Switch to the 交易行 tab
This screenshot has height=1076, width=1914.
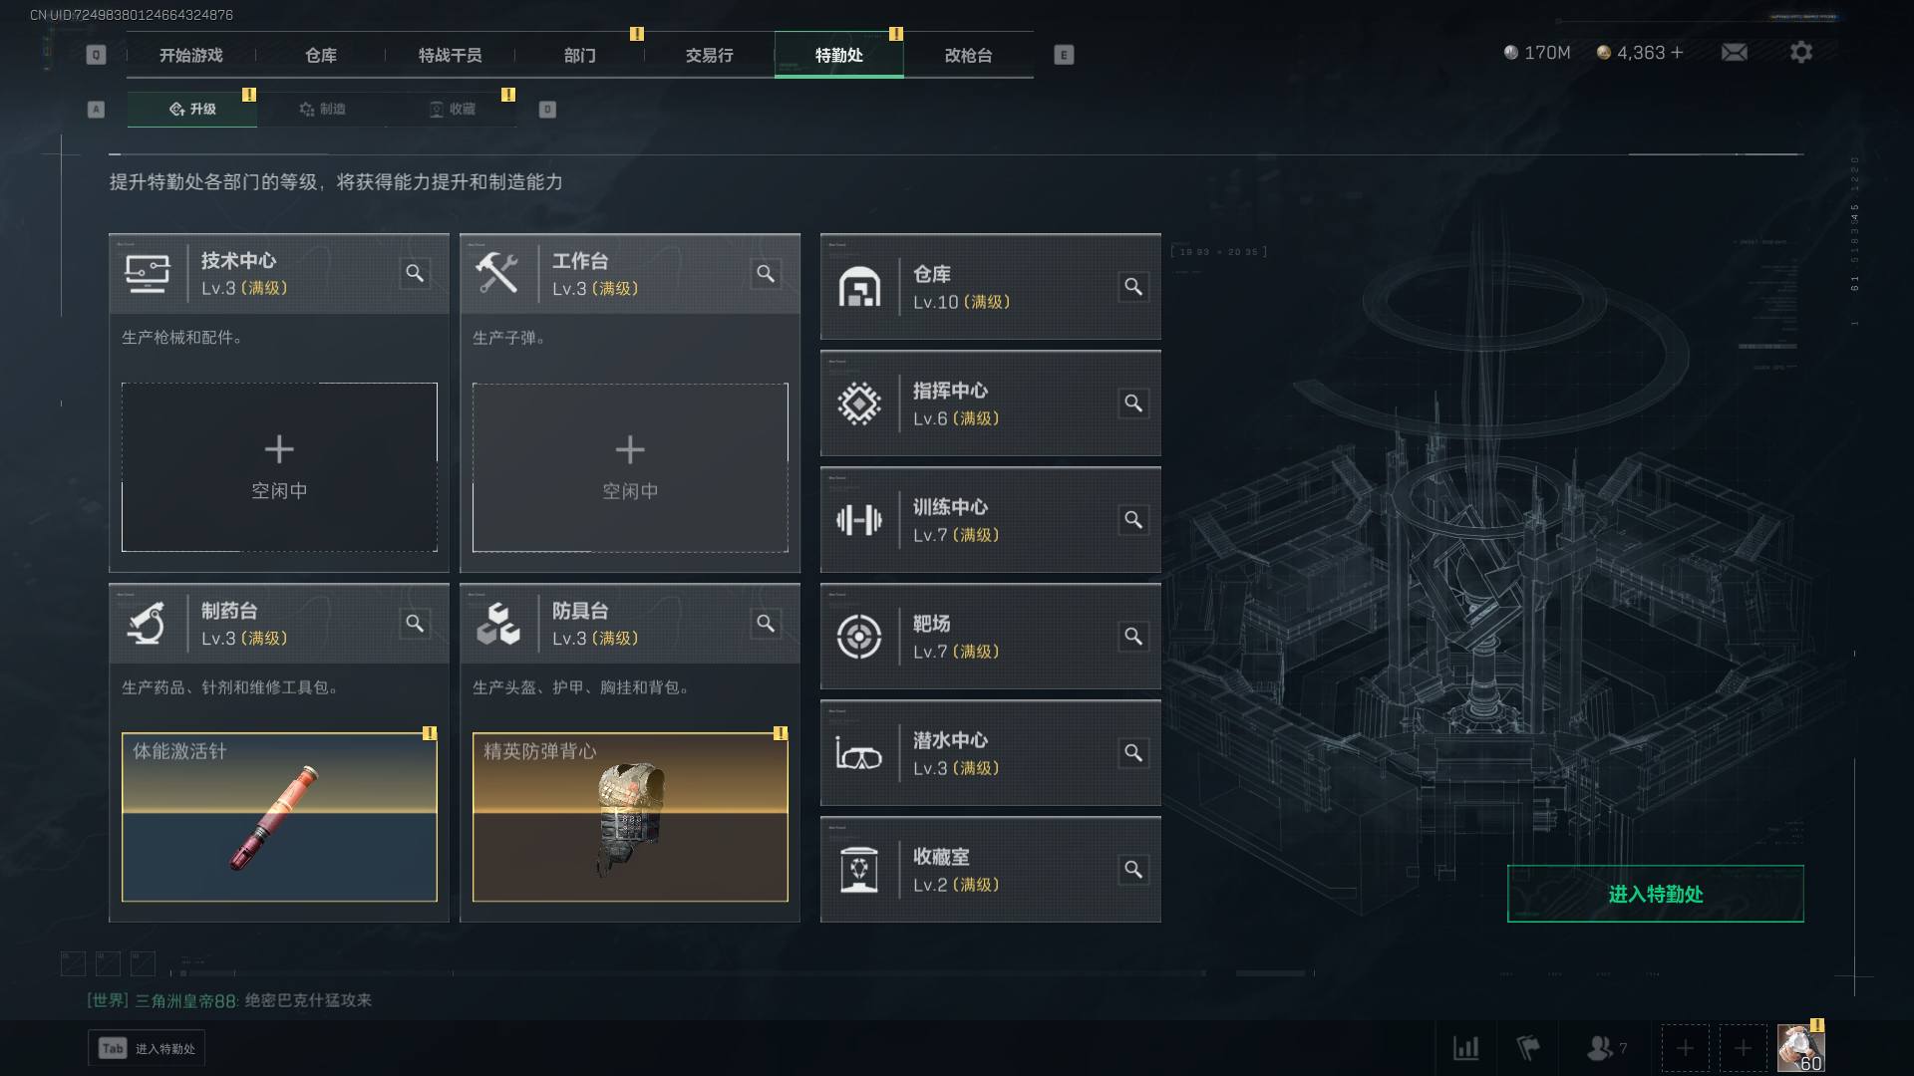click(709, 55)
